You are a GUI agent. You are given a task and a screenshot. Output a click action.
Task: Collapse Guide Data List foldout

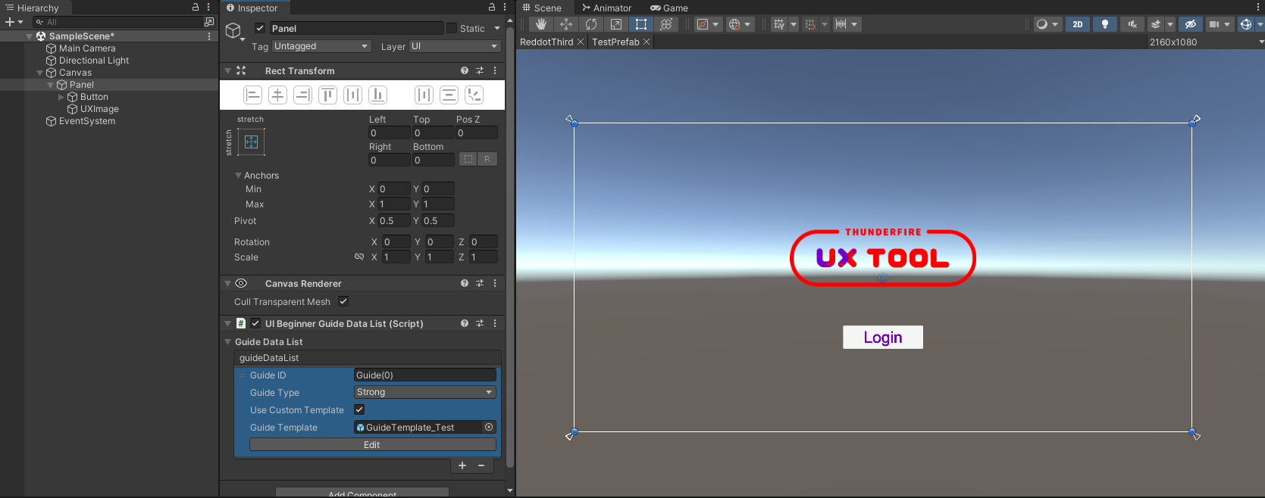point(227,341)
